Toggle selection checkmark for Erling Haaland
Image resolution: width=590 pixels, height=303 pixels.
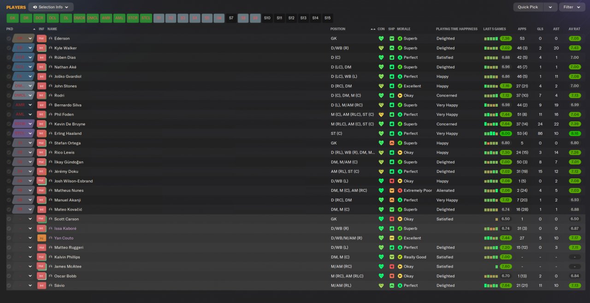[9, 133]
